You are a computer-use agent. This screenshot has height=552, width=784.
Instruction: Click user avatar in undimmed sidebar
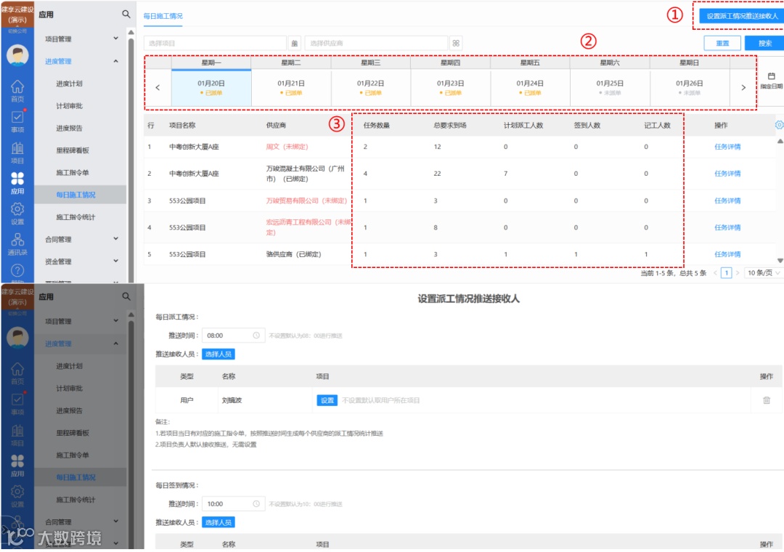point(17,55)
